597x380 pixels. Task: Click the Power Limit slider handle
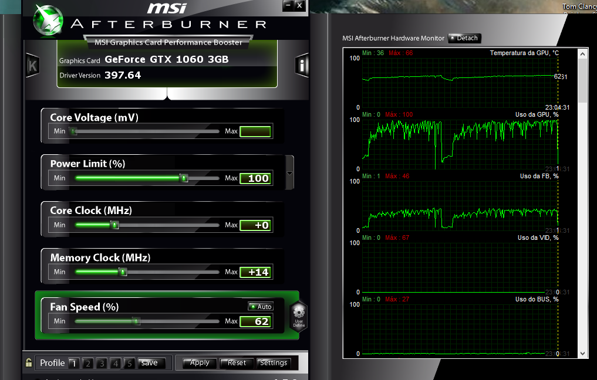tap(184, 178)
